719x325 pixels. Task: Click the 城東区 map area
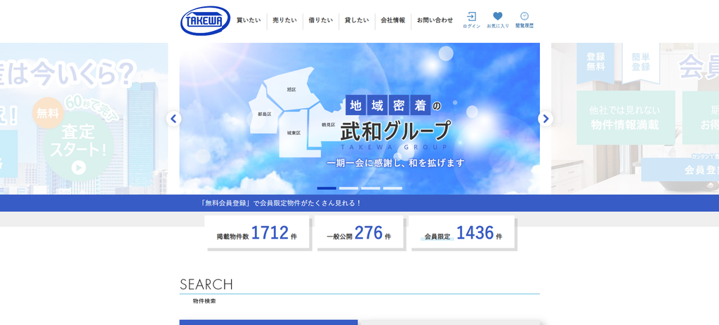[293, 133]
